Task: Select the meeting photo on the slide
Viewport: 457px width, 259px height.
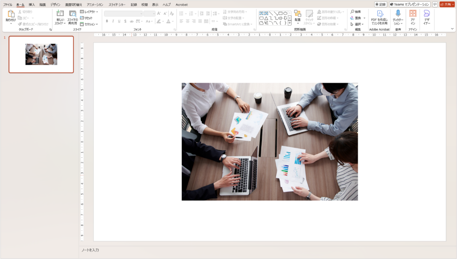Action: coord(270,141)
